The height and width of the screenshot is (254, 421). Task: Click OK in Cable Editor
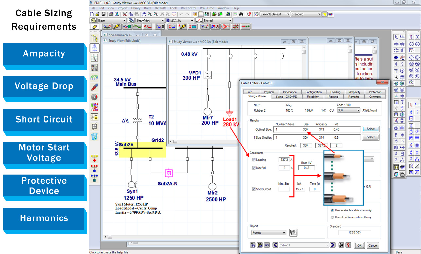click(x=359, y=245)
